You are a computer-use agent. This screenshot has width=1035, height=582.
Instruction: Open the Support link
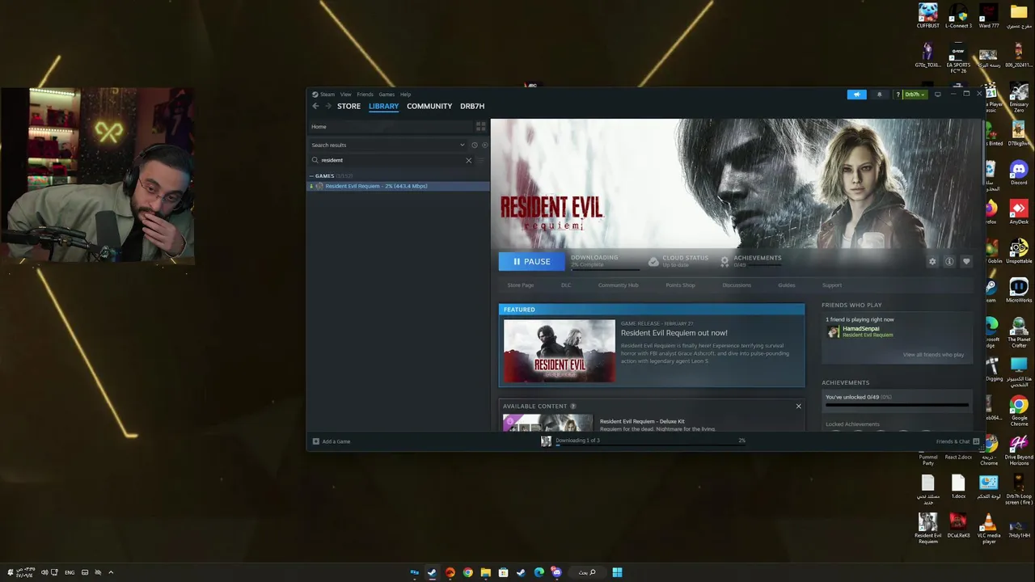(832, 285)
